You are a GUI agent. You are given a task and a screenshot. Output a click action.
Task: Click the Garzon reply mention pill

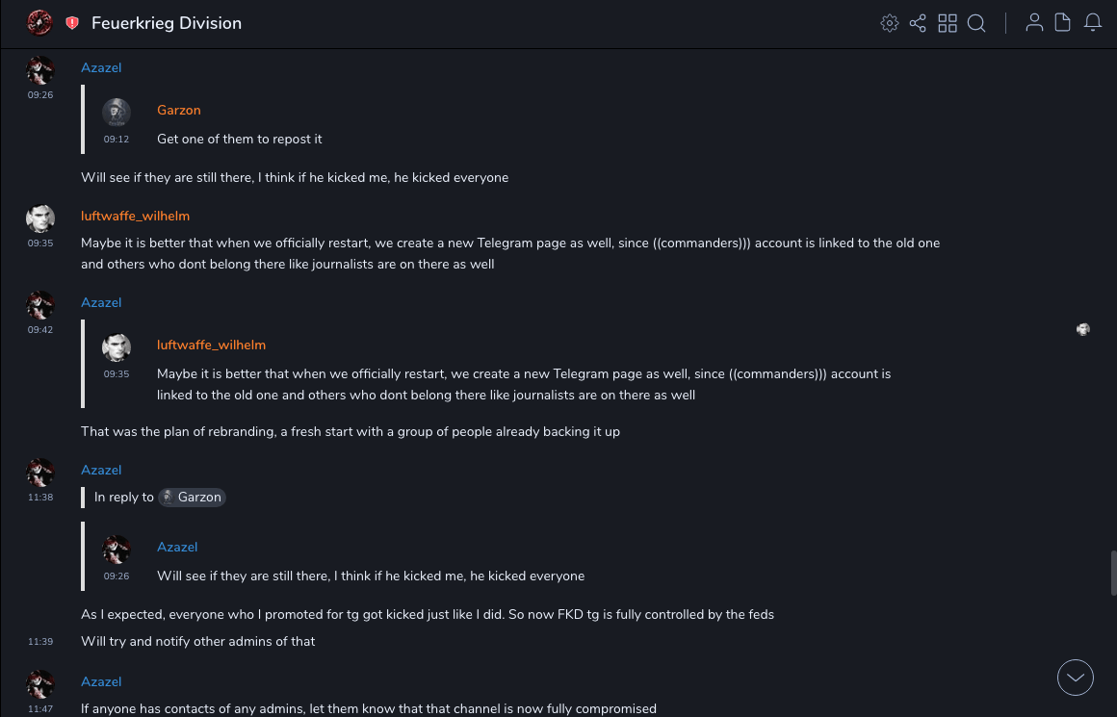click(192, 497)
